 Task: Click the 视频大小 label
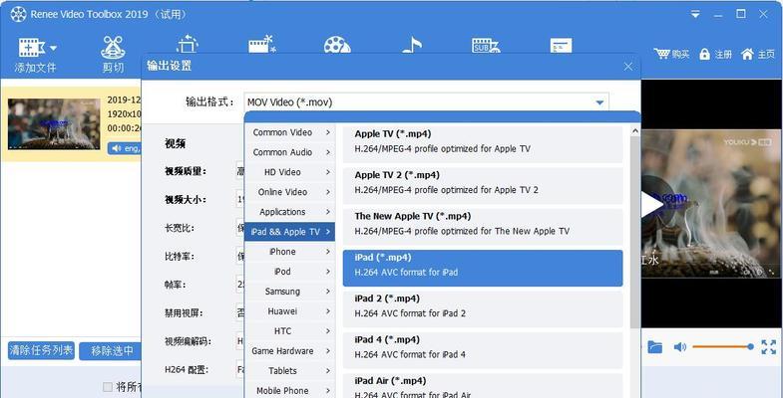click(x=186, y=200)
